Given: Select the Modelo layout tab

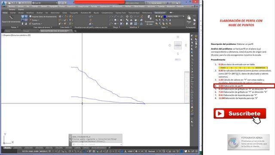Looking at the screenshot, I should coord(8,148).
